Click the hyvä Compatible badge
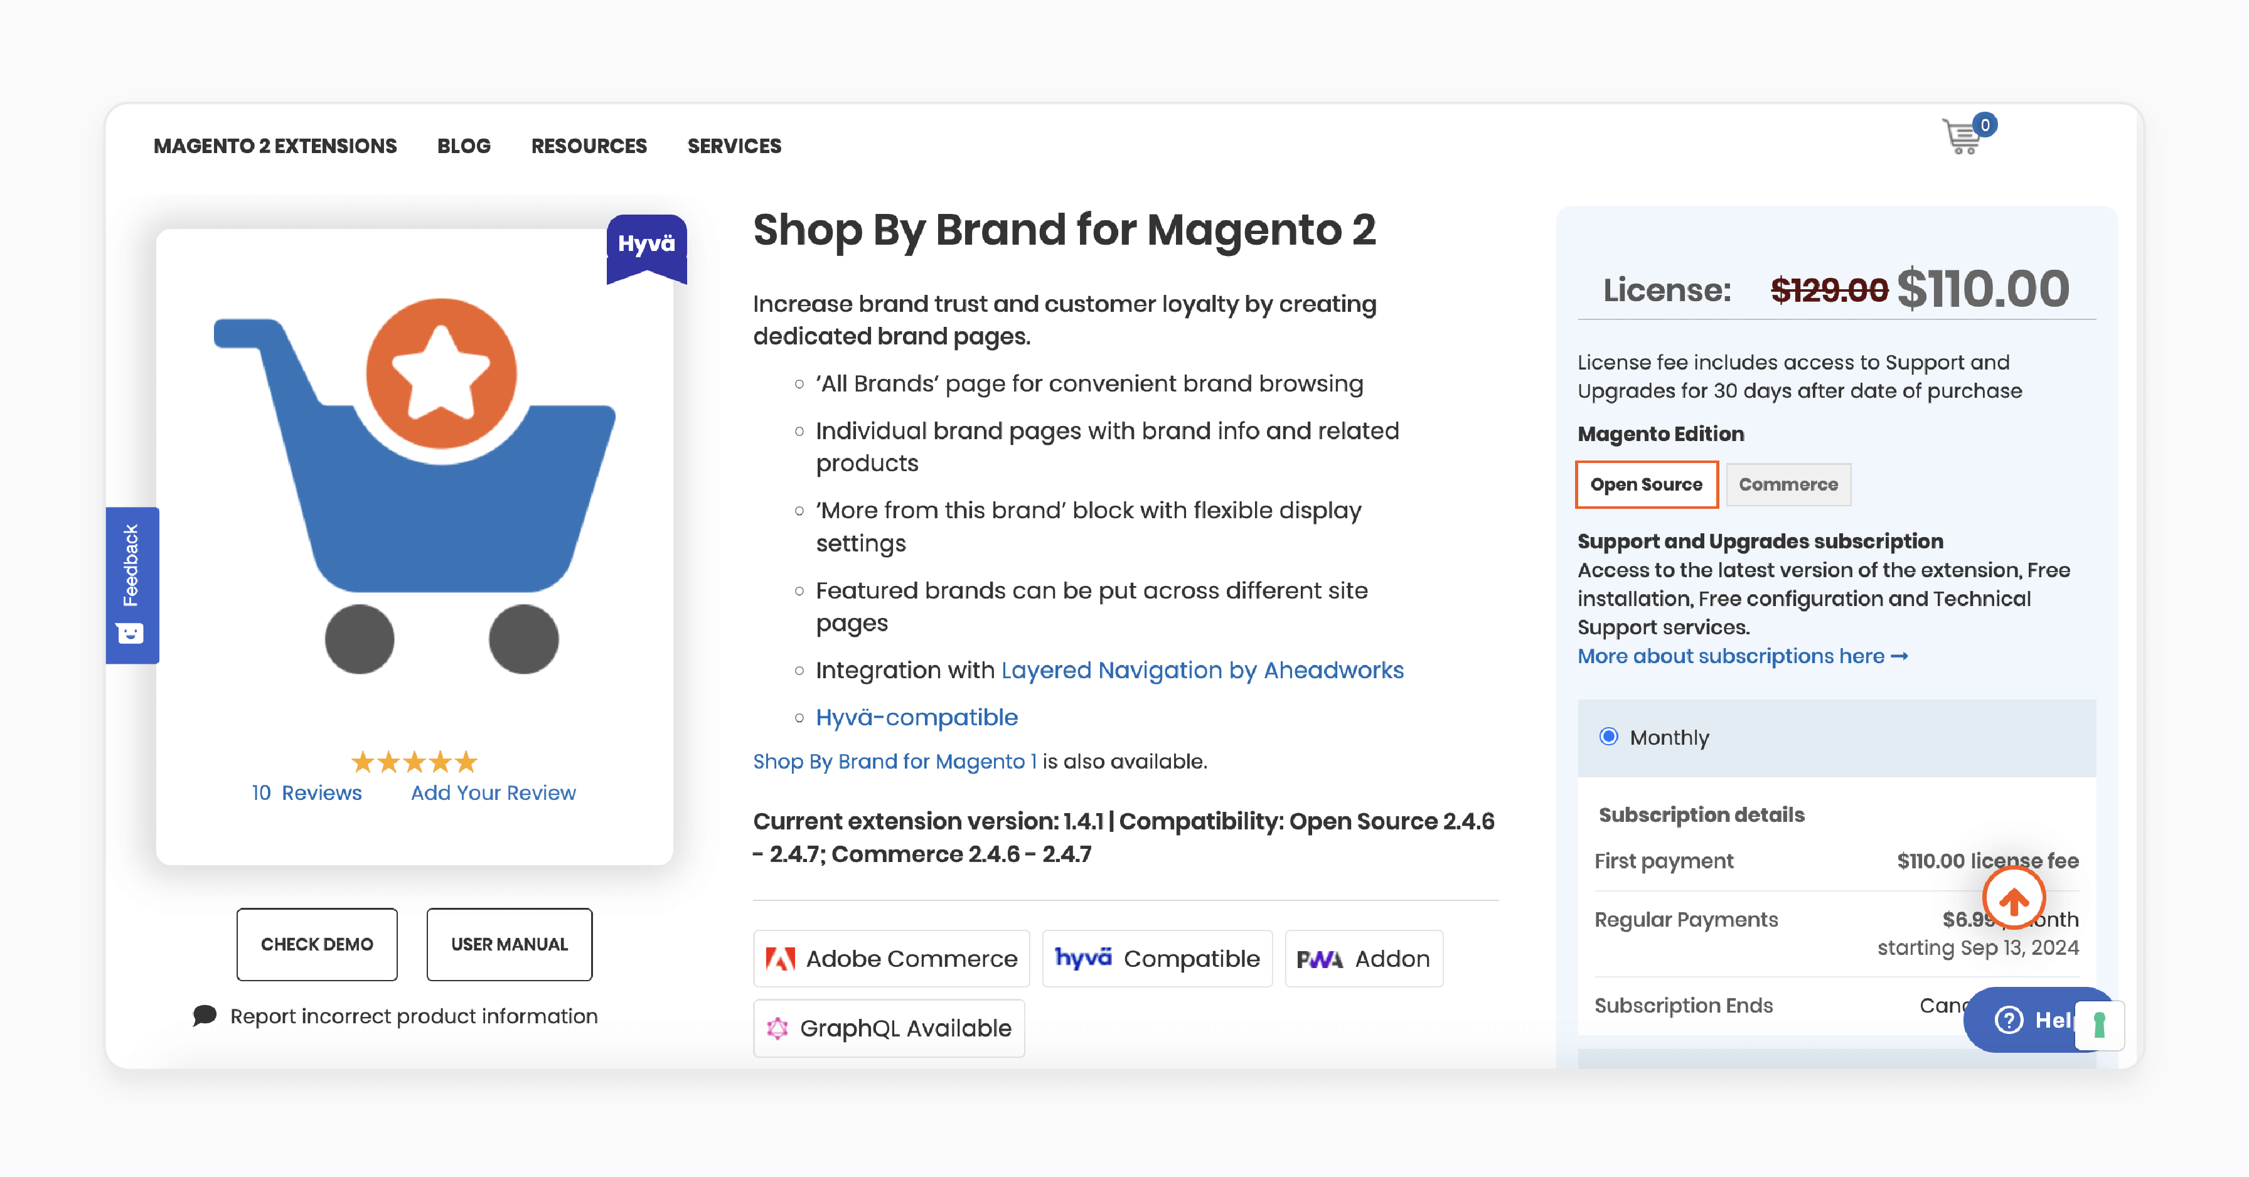 pyautogui.click(x=1157, y=959)
